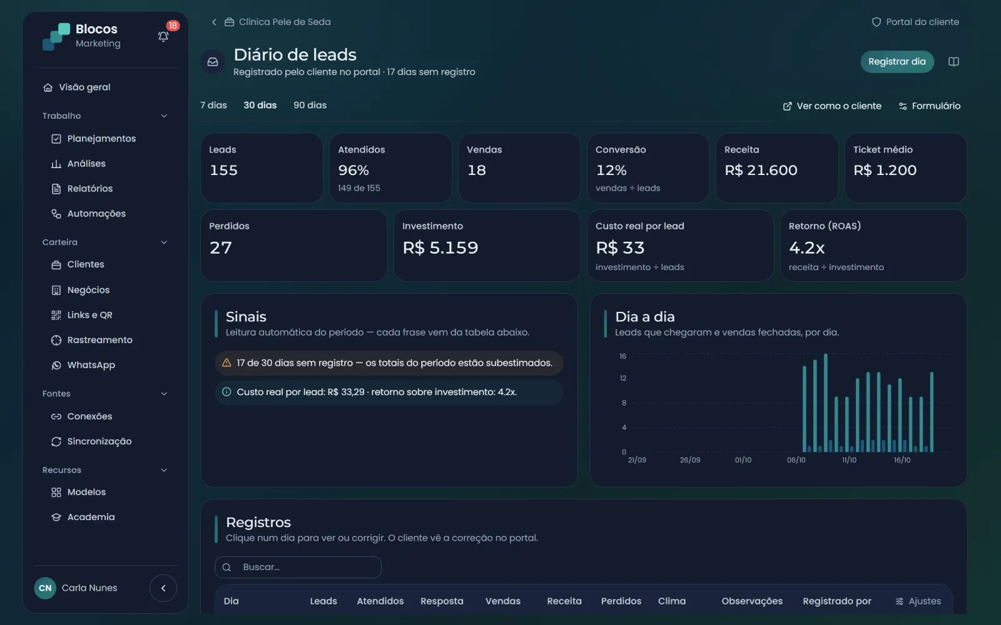The height and width of the screenshot is (625, 1001).
Task: Collapse the Carteira section
Action: coord(164,242)
